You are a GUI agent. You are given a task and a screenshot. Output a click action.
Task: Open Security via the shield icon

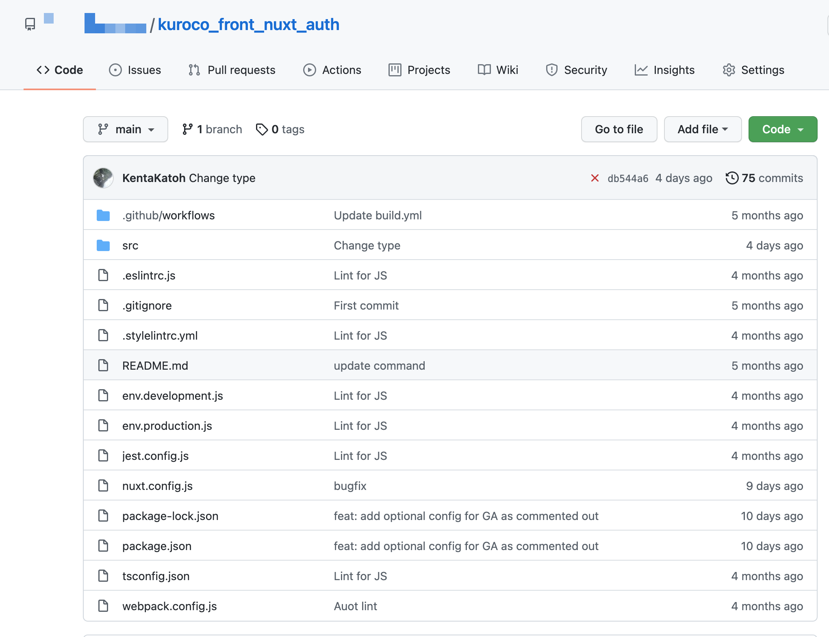point(551,70)
